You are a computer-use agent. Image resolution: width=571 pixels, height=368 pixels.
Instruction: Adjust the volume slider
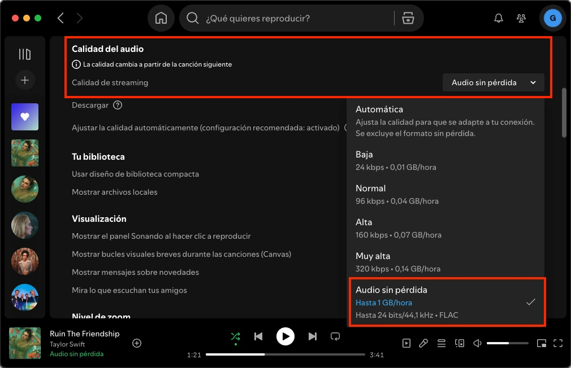[x=508, y=343]
